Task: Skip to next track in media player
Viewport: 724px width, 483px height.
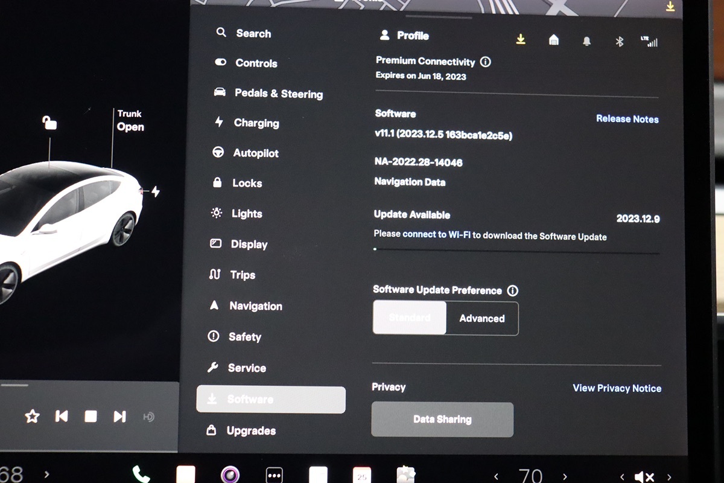Action: point(119,416)
